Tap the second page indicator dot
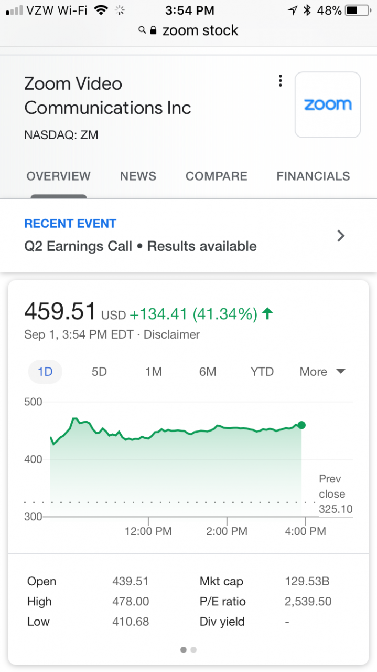This screenshot has height=672, width=377. pos(193,649)
